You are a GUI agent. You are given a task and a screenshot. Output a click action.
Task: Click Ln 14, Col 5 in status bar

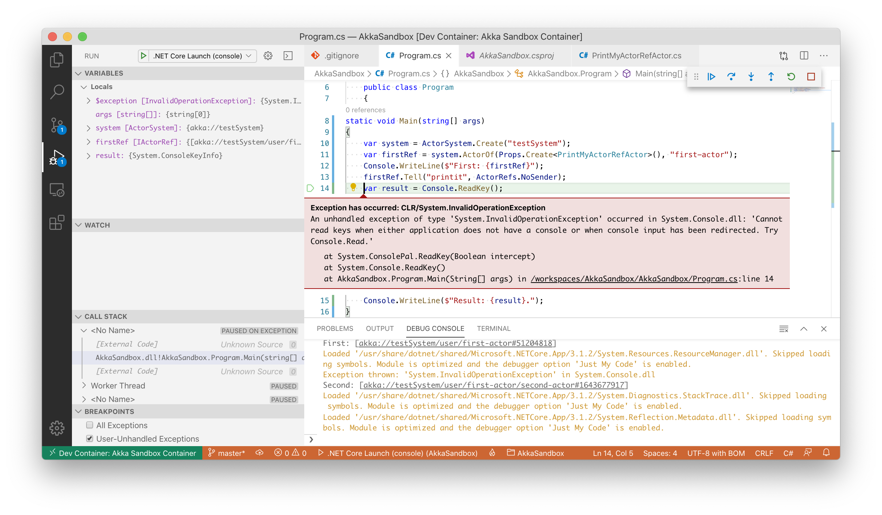tap(612, 453)
